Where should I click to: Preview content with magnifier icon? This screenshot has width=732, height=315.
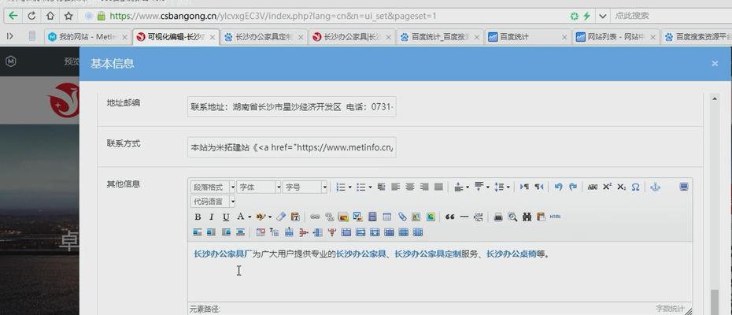click(512, 217)
